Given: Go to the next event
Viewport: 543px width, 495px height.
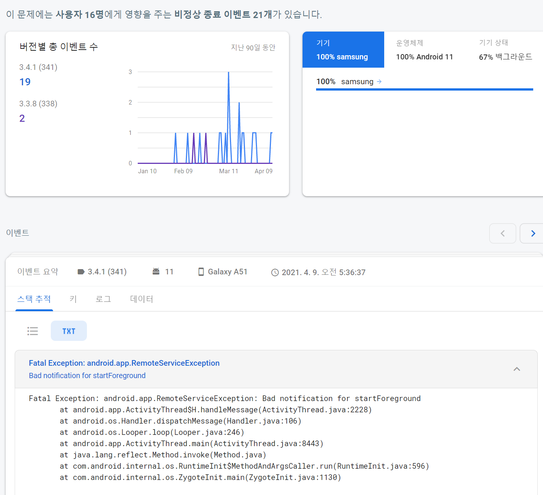Looking at the screenshot, I should point(532,233).
